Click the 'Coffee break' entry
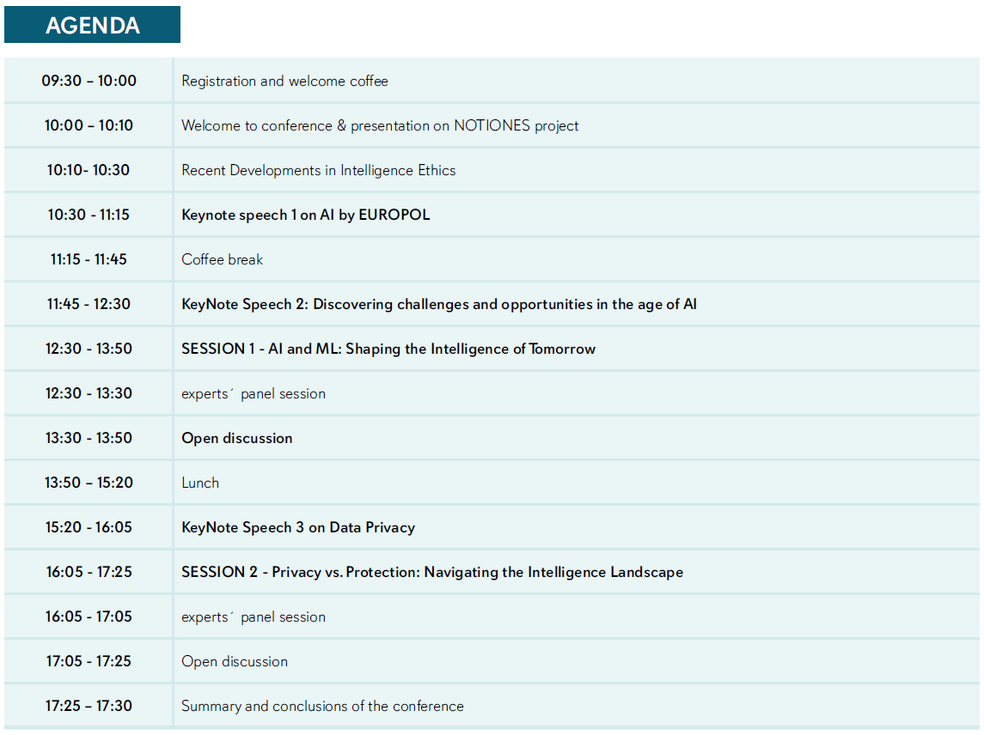Viewport: 984px width, 735px height. pyautogui.click(x=223, y=259)
